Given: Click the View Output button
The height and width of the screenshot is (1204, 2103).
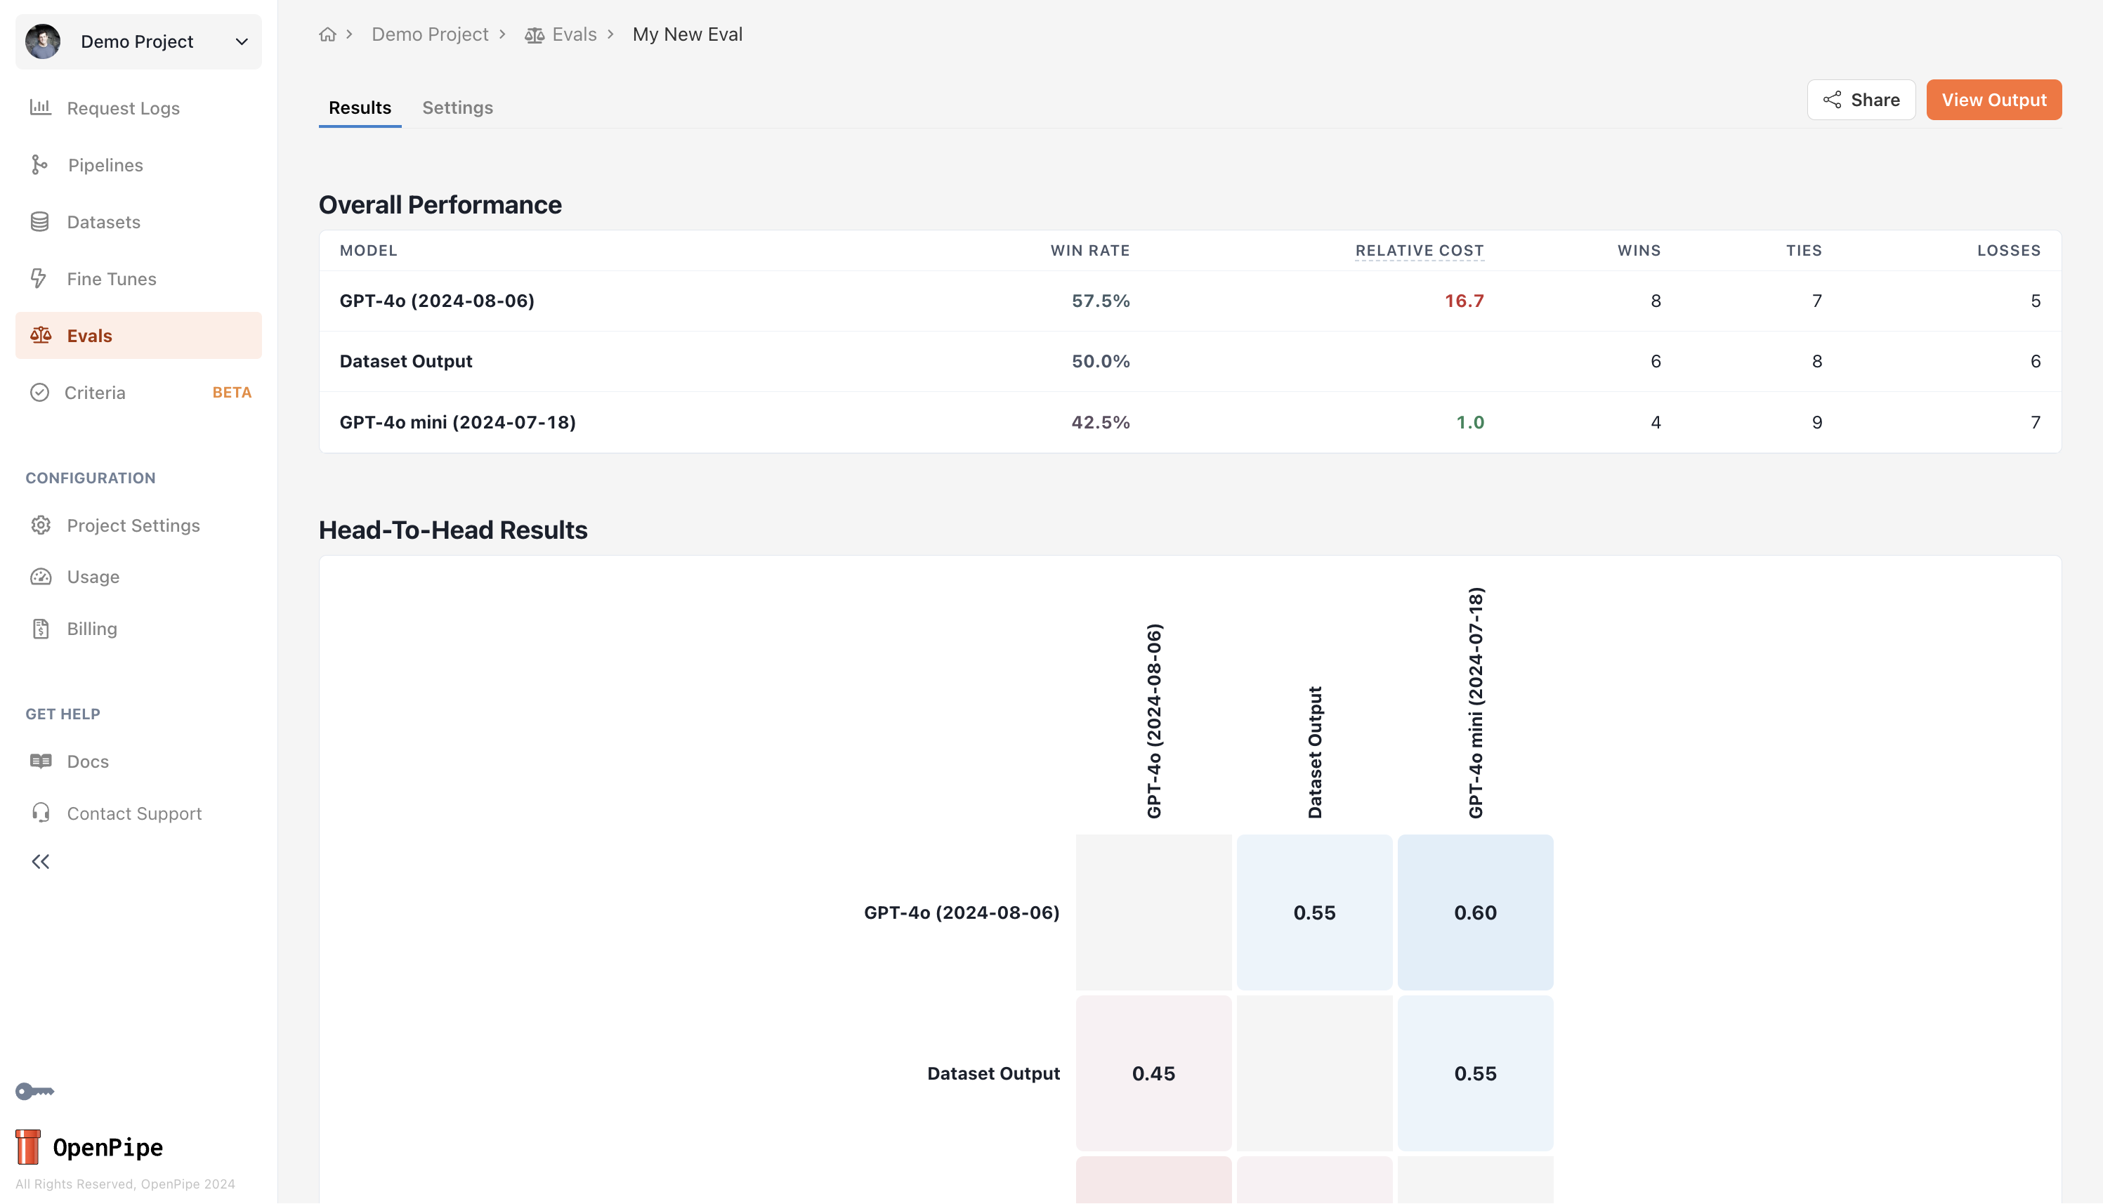Looking at the screenshot, I should point(1993,100).
